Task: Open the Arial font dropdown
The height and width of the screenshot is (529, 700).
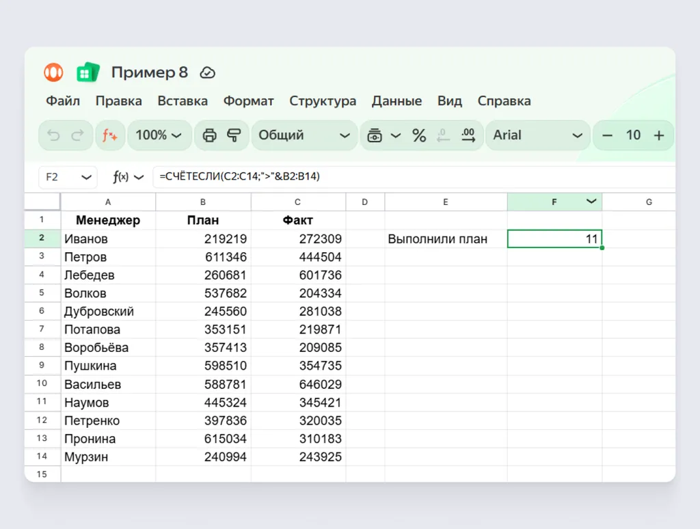Action: [x=537, y=135]
